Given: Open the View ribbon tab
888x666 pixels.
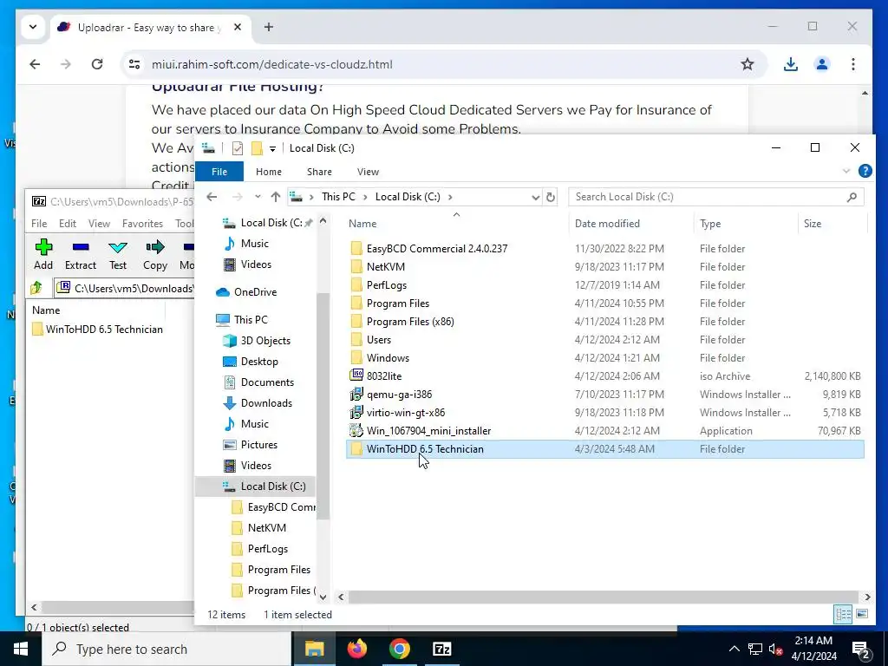Looking at the screenshot, I should pos(368,172).
